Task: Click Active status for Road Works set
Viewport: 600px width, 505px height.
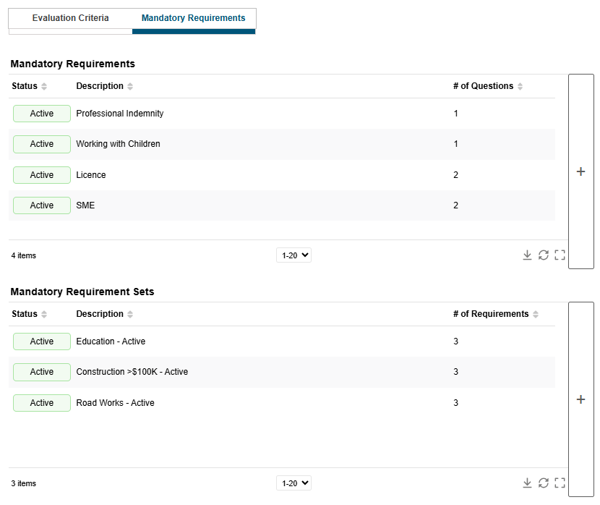Action: 42,403
